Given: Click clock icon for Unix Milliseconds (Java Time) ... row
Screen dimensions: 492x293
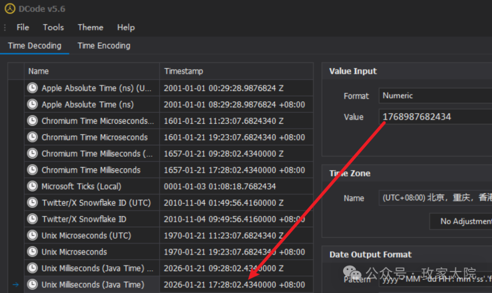Looking at the screenshot, I should [x=32, y=268].
